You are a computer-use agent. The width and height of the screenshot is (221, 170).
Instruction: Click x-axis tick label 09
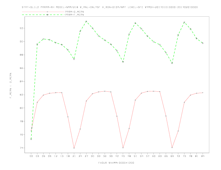[49, 156]
